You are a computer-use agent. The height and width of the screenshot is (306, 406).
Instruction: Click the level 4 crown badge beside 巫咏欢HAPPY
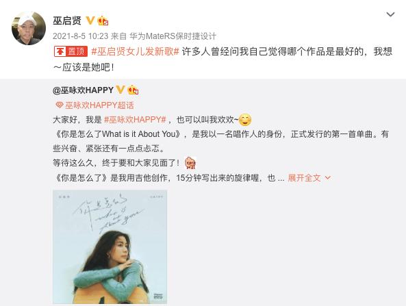(x=133, y=90)
